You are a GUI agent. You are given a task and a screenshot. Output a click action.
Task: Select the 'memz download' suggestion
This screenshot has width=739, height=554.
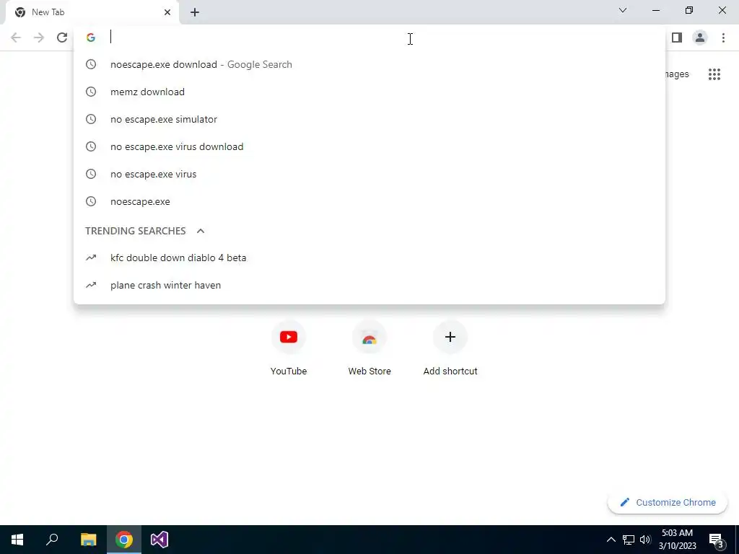click(369, 92)
